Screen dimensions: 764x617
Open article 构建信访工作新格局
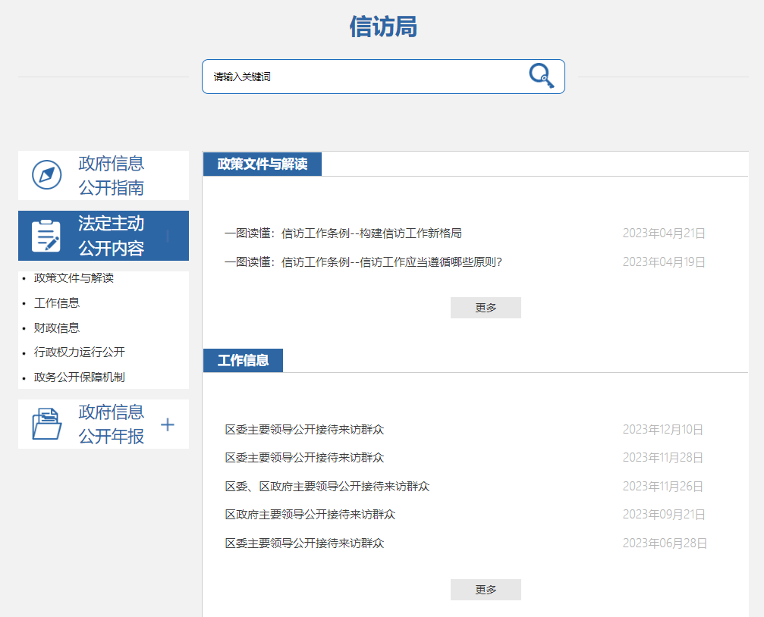pyautogui.click(x=343, y=233)
